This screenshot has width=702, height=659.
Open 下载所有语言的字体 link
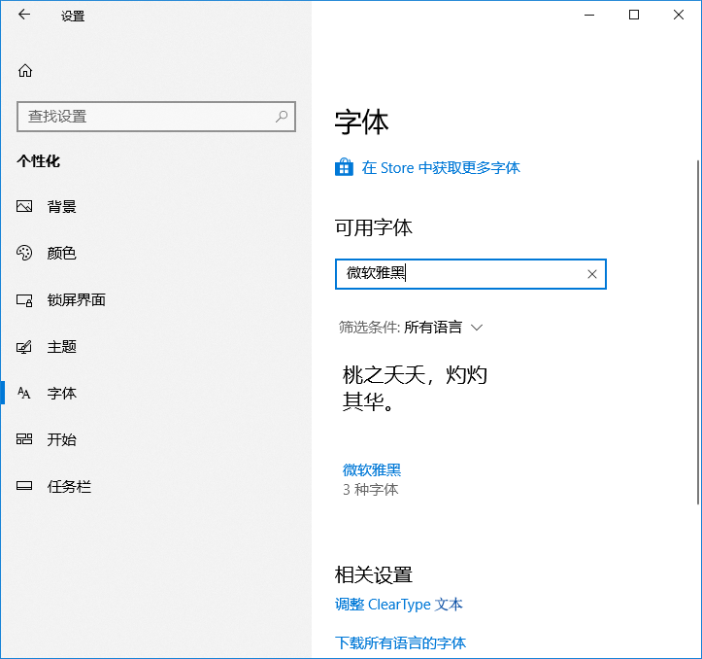(400, 642)
